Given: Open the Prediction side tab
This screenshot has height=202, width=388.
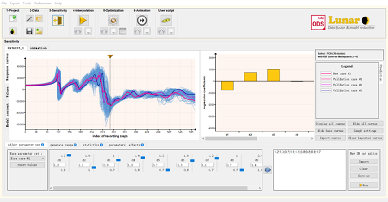Looking at the screenshot, I should (x=381, y=73).
